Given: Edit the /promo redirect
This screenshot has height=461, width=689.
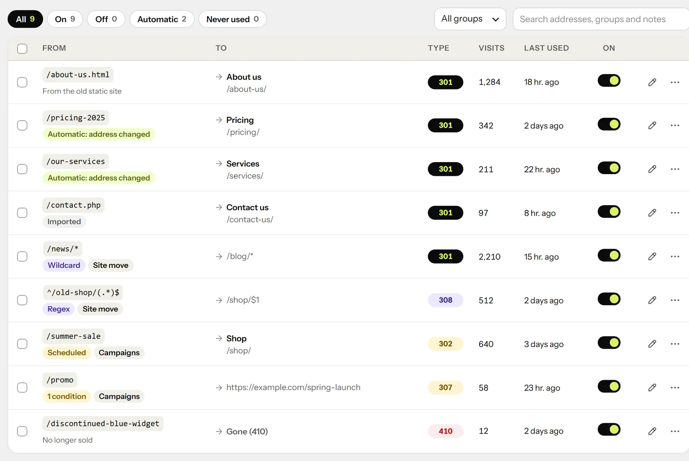Looking at the screenshot, I should click(x=652, y=387).
